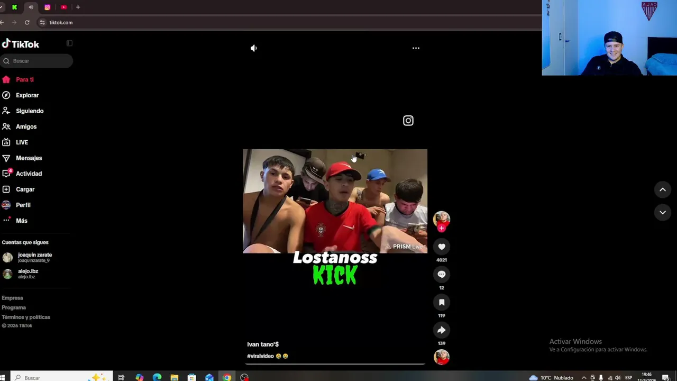The height and width of the screenshot is (381, 677).
Task: Open the sound disc at the bottom of the action column
Action: 442,357
